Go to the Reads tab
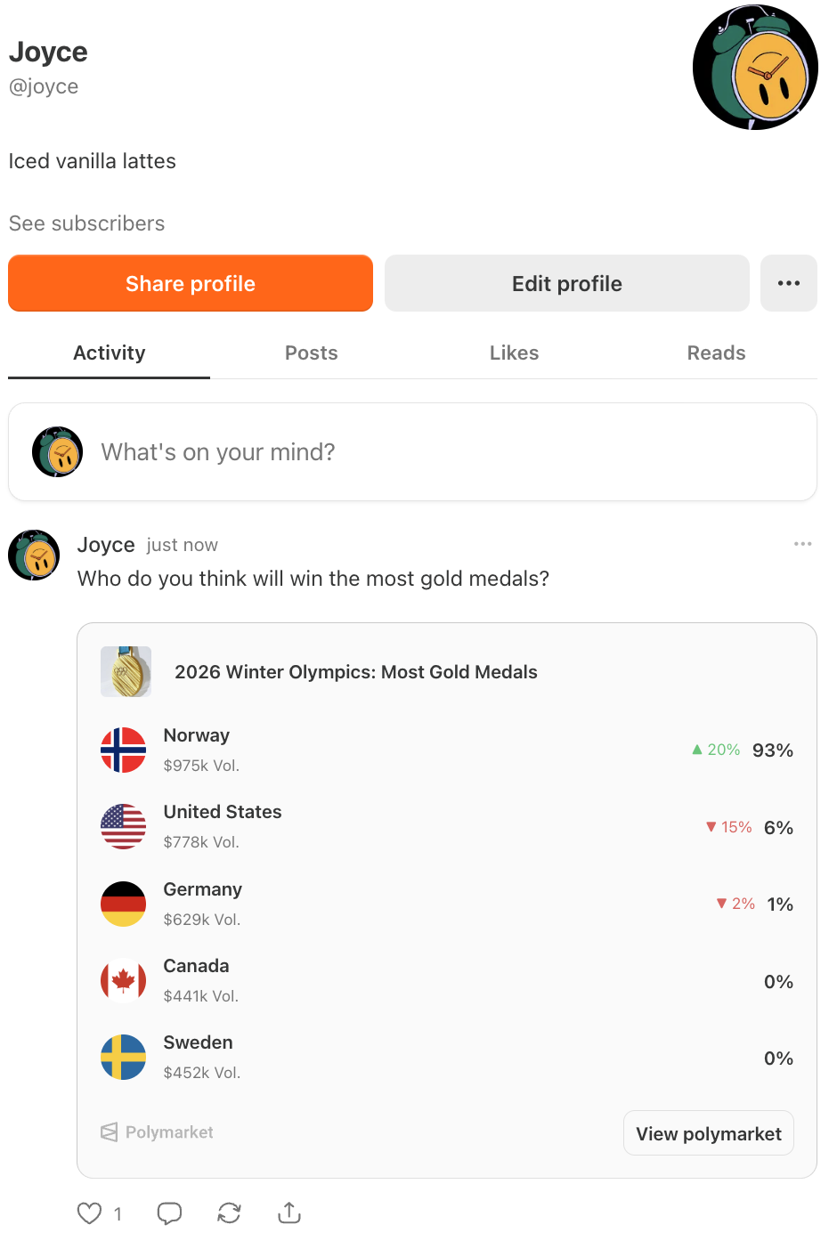Screen dimensions: 837x1241 (x=716, y=353)
